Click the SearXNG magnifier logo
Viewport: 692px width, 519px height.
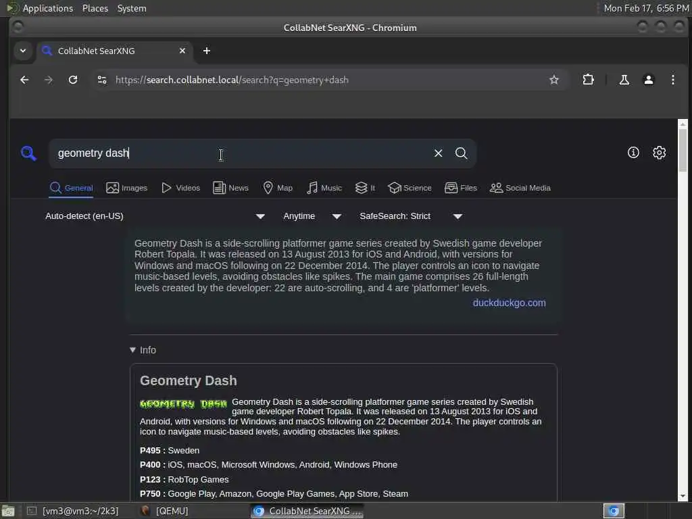click(x=28, y=153)
